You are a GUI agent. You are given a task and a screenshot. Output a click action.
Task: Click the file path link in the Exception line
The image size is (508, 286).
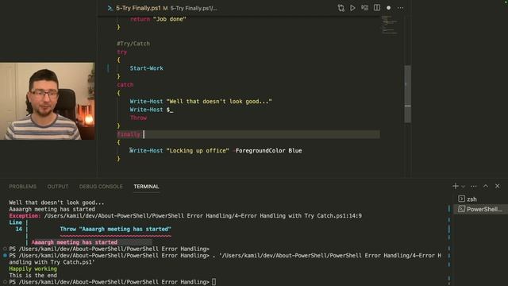pos(203,216)
